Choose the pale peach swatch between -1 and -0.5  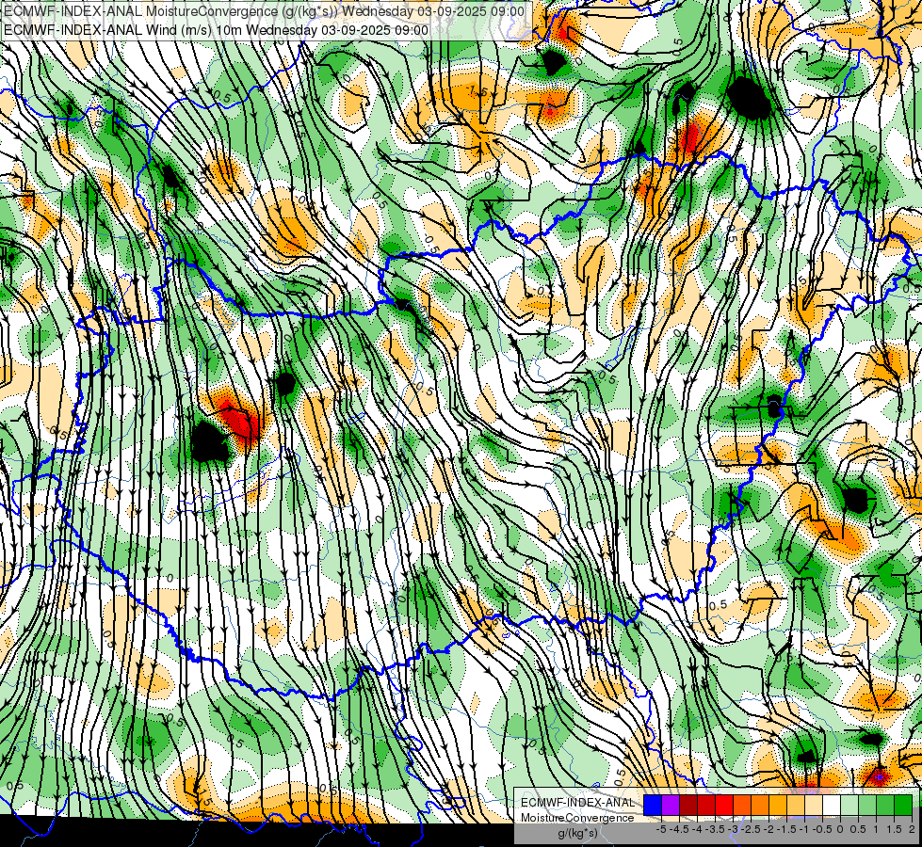[x=814, y=805]
